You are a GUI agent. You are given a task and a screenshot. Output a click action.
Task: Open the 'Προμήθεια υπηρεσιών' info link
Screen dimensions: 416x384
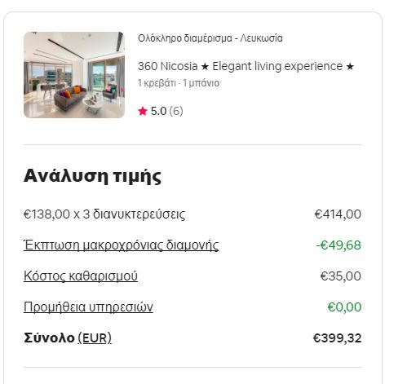tap(88, 307)
